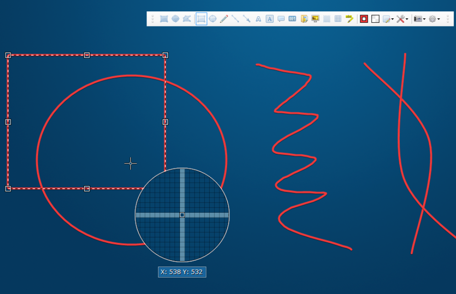Open the red border color swatch
This screenshot has width=456, height=294.
[x=364, y=19]
